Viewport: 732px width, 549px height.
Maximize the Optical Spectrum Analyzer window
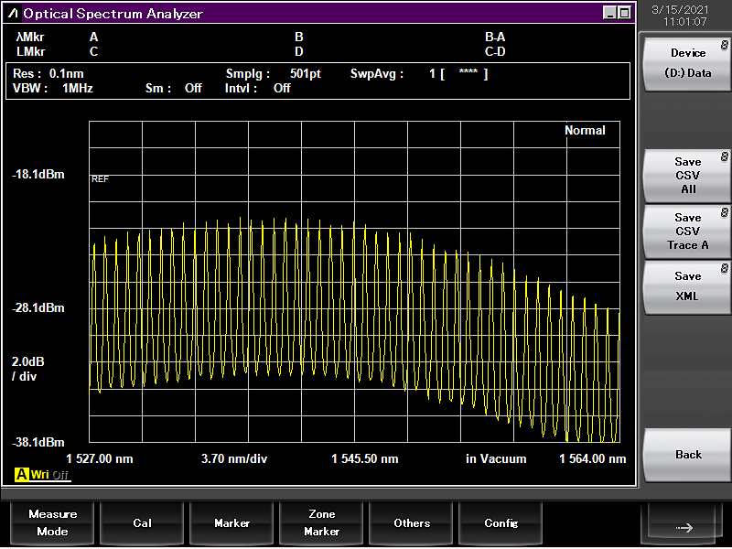point(625,13)
